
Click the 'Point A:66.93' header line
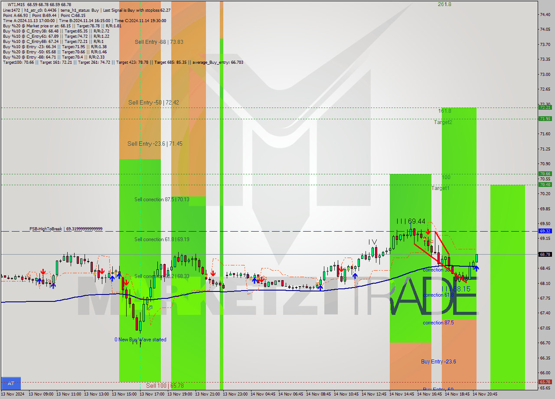click(44, 15)
